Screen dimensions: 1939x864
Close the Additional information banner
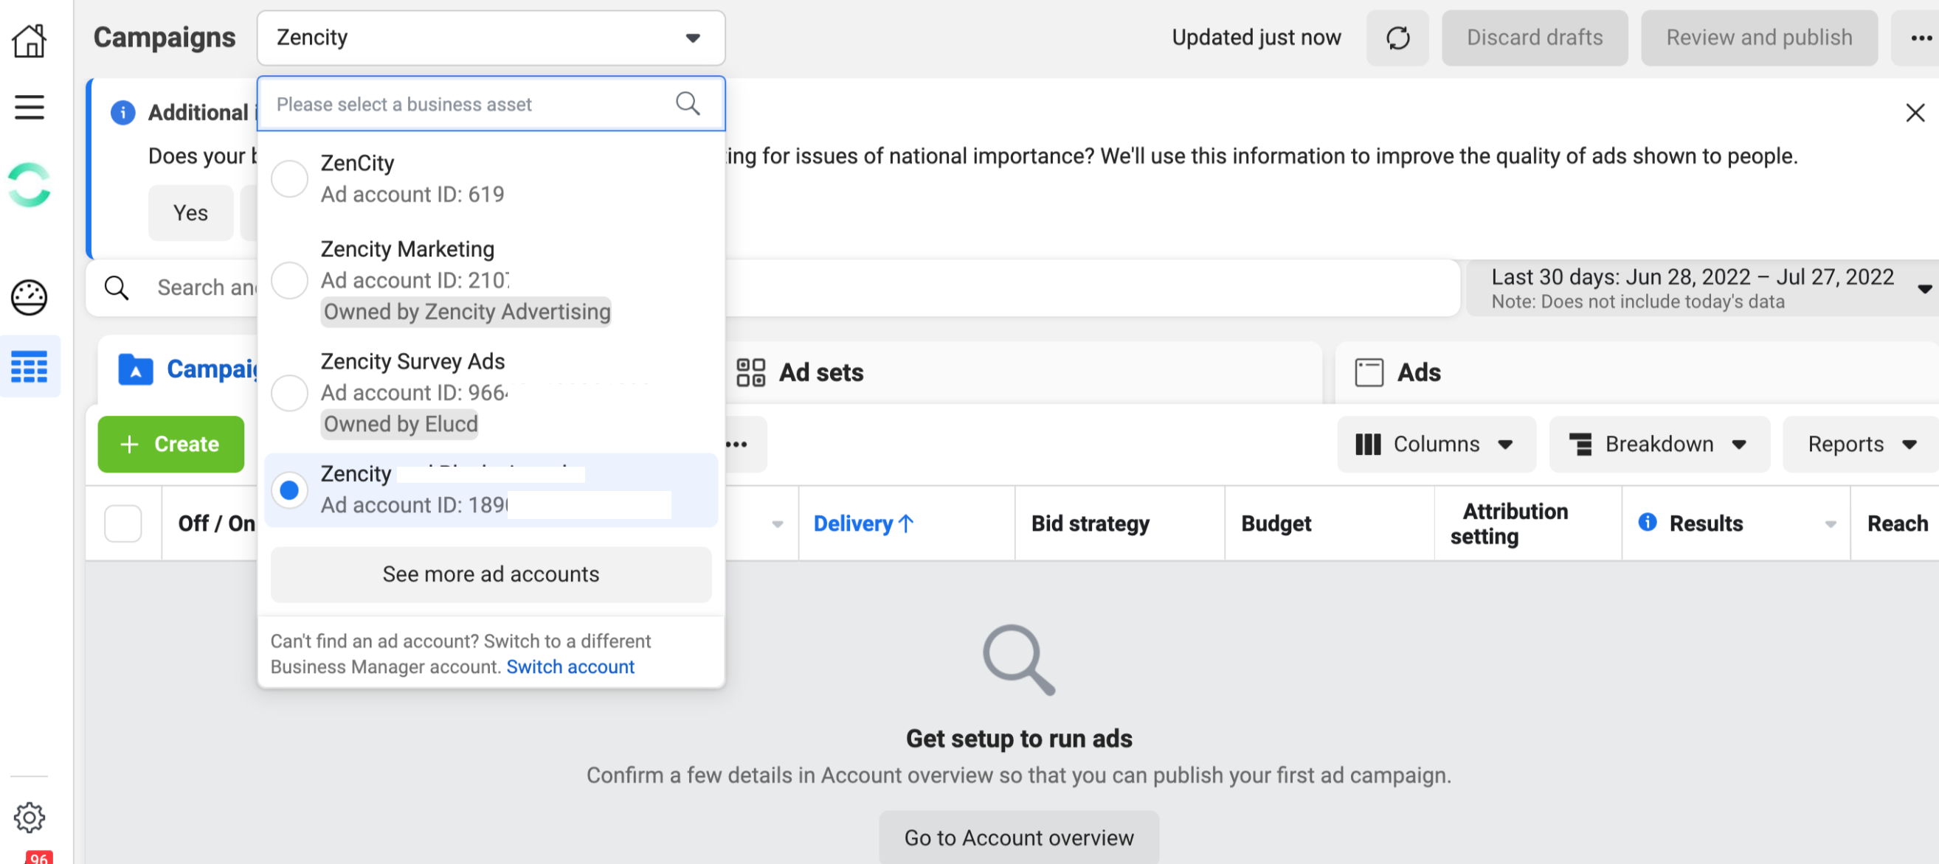click(1914, 113)
